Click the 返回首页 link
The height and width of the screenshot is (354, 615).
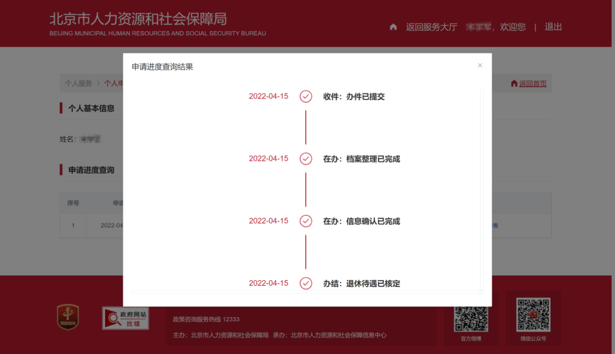(x=533, y=84)
